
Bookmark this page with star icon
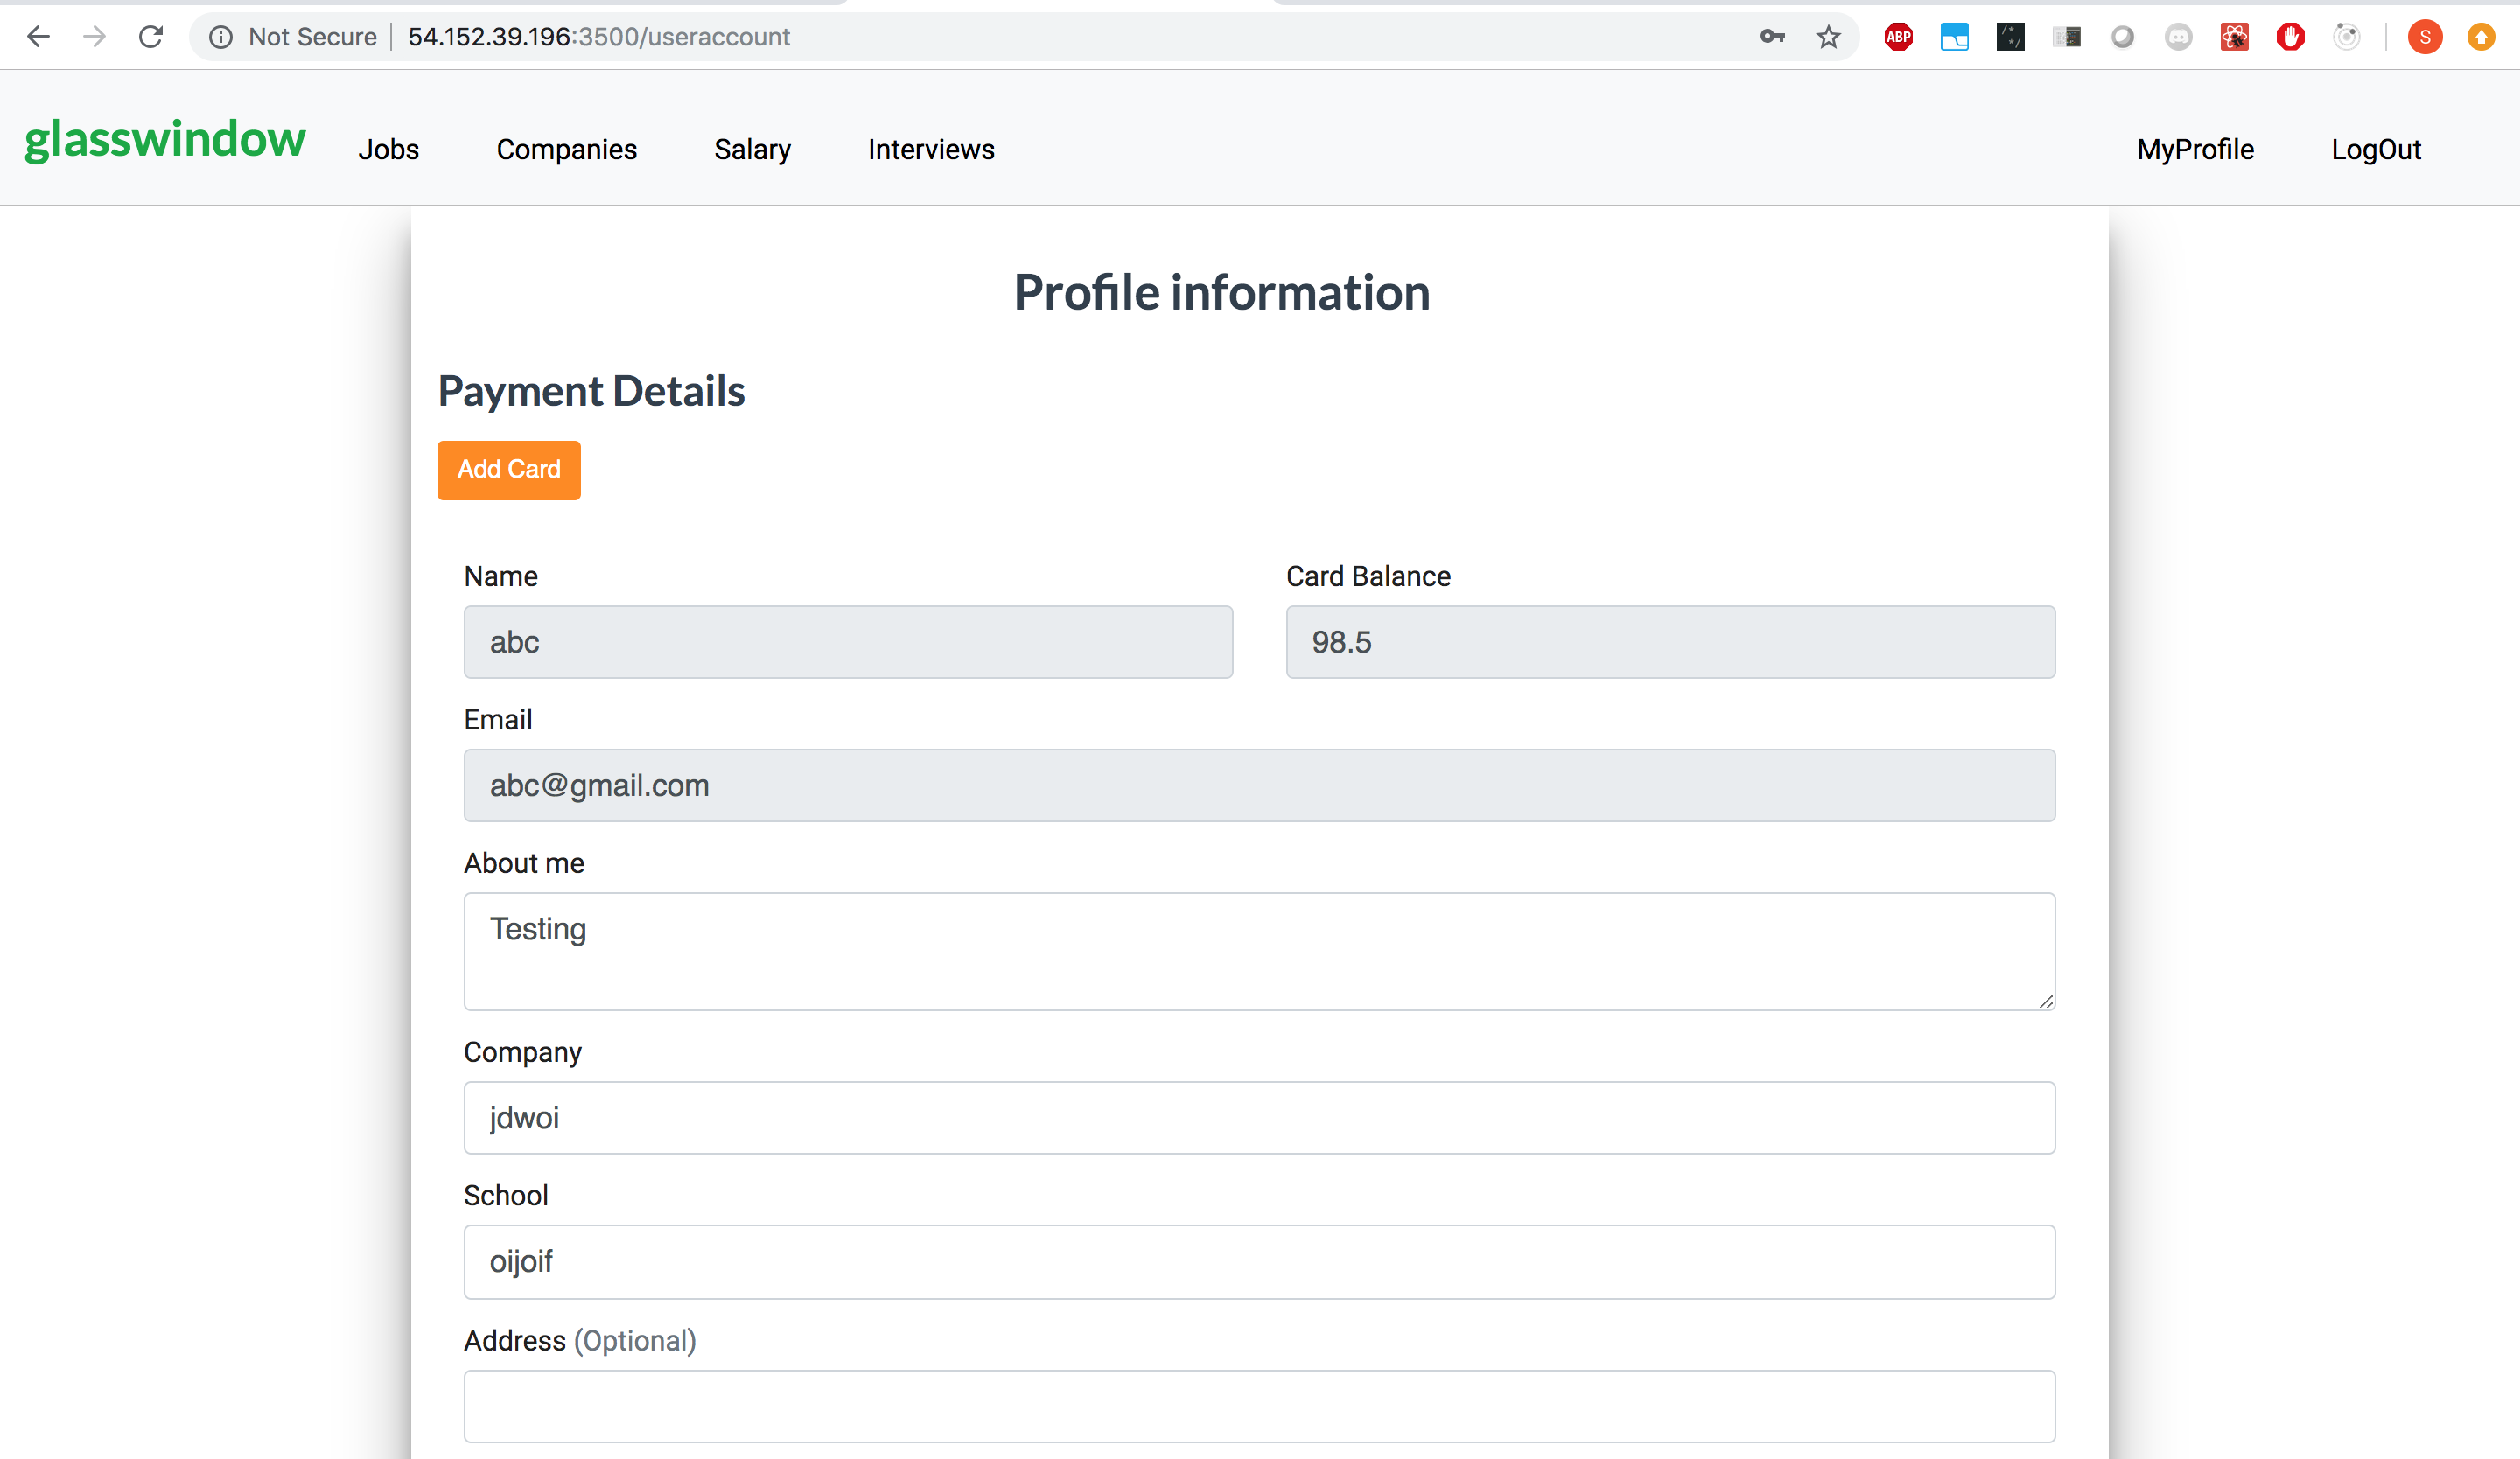(1828, 37)
